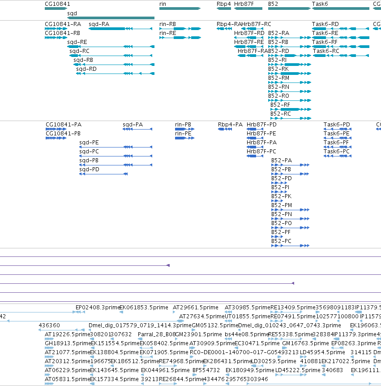The height and width of the screenshot is (386, 381).
Task: Click the sqd-RB transcript label
Action: (83, 60)
